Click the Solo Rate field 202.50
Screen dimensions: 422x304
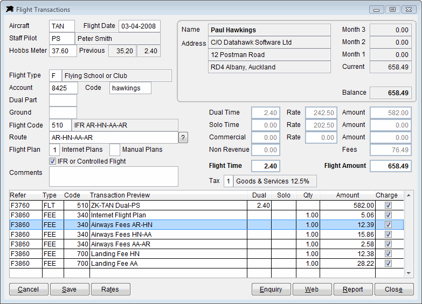321,125
